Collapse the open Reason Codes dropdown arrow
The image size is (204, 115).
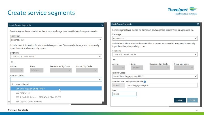coord(100,79)
